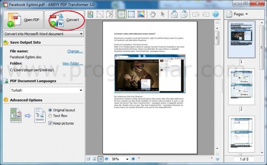The image size is (267, 165).
Task: Select the draw table area tool
Action: coord(131,14)
